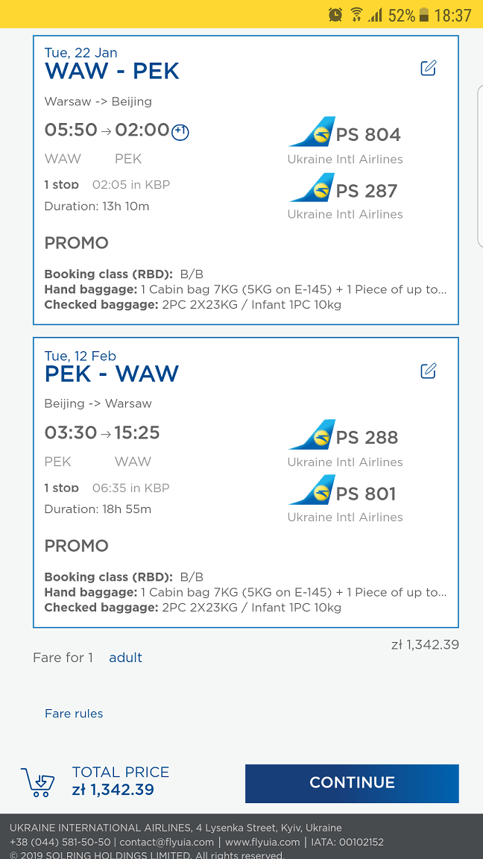Open the Fare rules link
Screen dimensions: 483x859
tap(74, 714)
